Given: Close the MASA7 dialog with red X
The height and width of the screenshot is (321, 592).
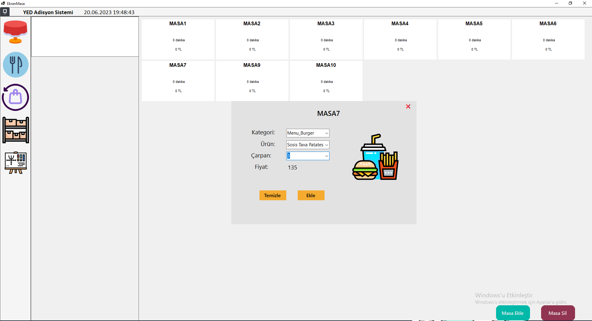Looking at the screenshot, I should pos(408,107).
